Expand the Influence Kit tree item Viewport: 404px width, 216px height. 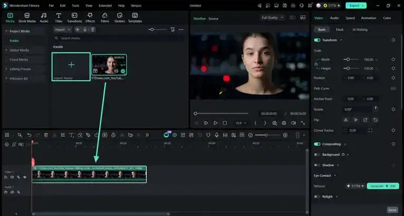tap(6, 78)
